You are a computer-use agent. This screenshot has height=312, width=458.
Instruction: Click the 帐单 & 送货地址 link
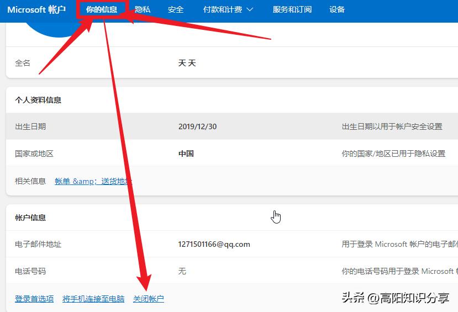93,181
